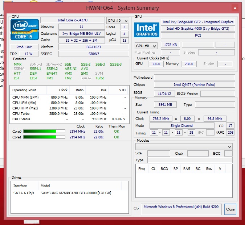Click the Chipset Intel QM77 field
The height and width of the screenshot is (225, 245).
pos(195,85)
